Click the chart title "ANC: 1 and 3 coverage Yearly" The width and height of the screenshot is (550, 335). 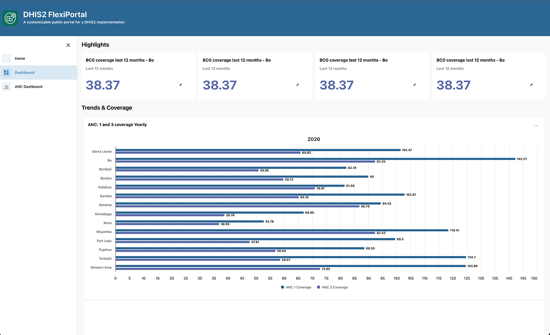(x=117, y=125)
